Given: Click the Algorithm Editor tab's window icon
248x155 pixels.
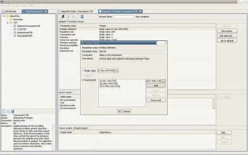Looking at the screenshot, I should pos(59,11).
